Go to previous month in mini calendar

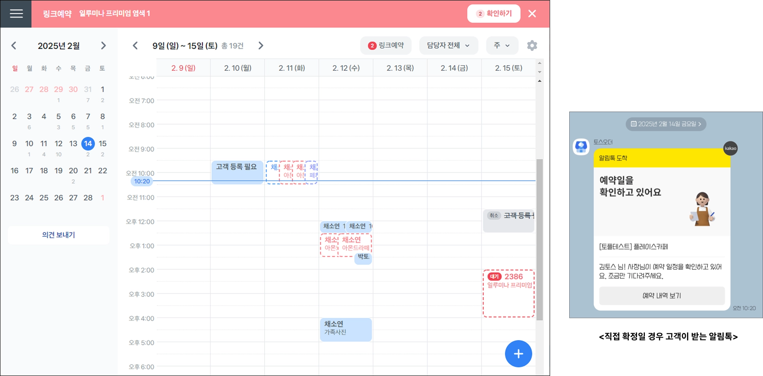[14, 46]
